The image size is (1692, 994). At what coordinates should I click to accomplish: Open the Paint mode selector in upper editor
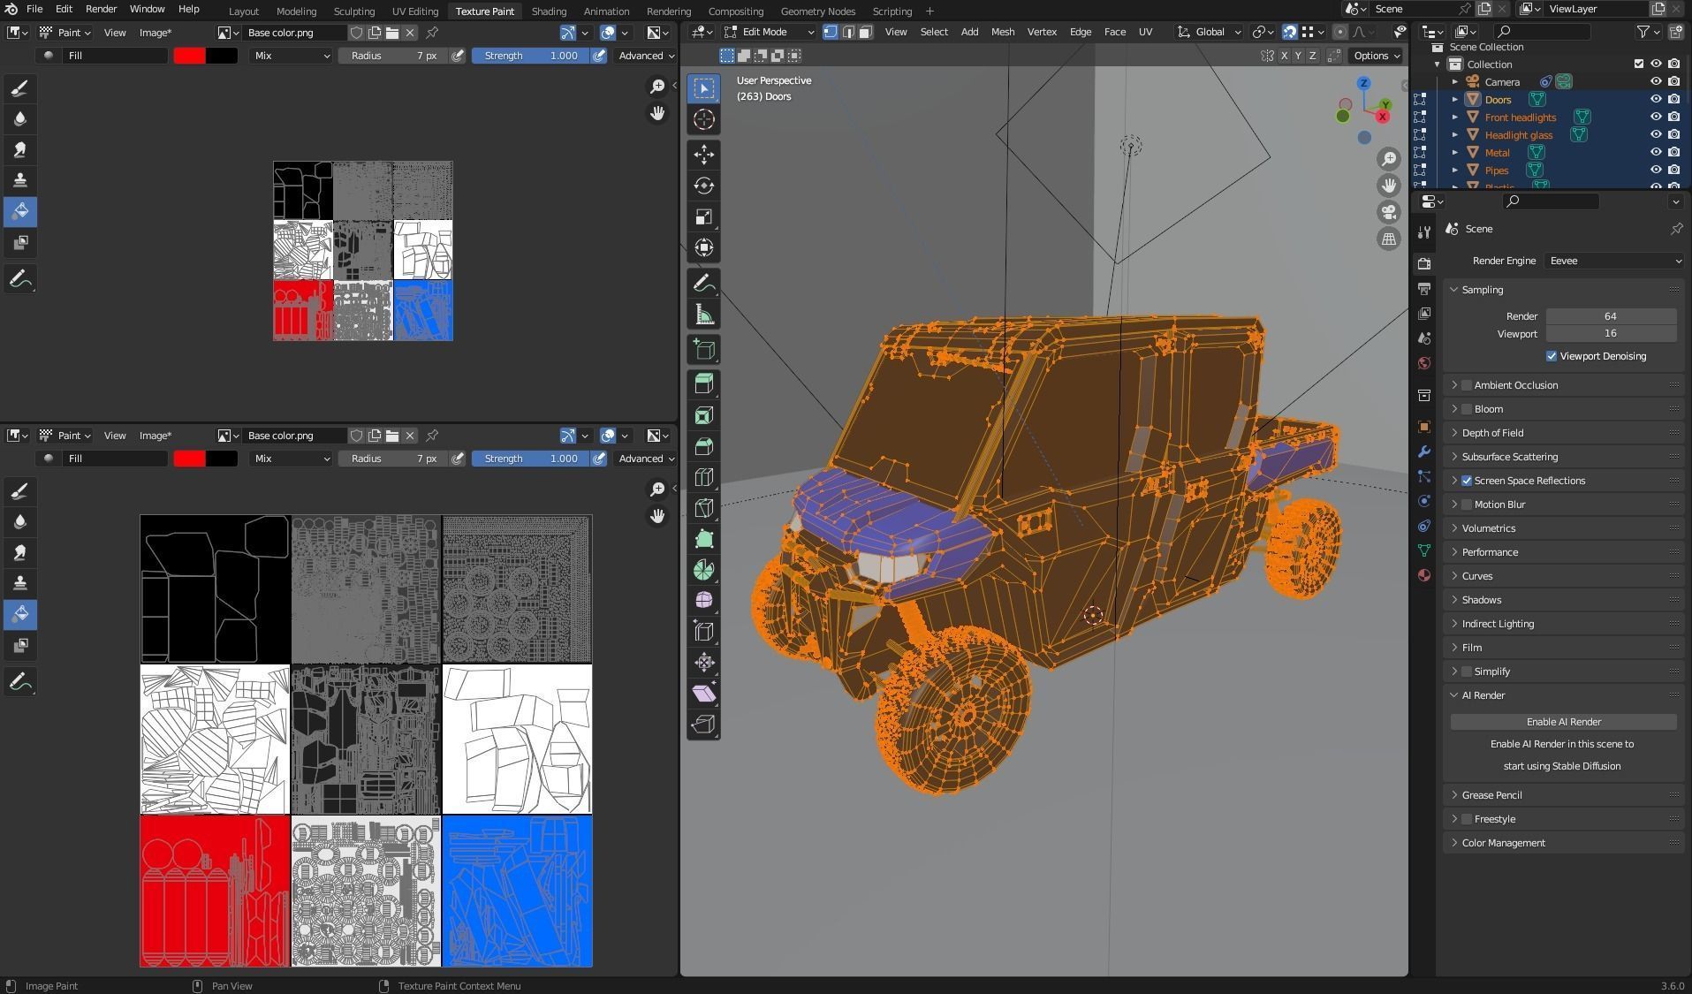(x=65, y=33)
